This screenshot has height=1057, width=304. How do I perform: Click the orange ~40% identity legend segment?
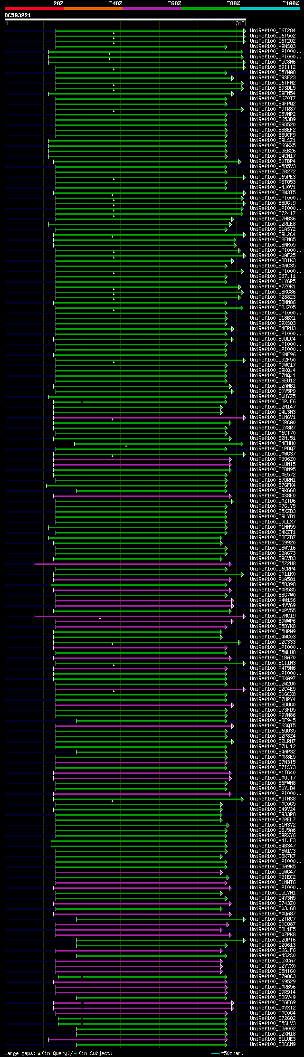[x=93, y=9]
